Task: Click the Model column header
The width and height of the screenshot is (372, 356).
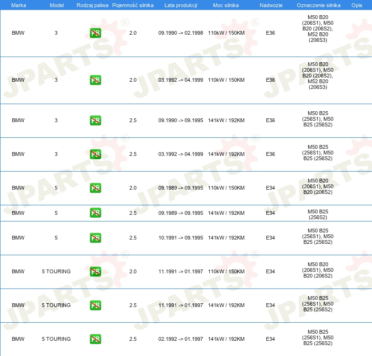Action: point(57,5)
